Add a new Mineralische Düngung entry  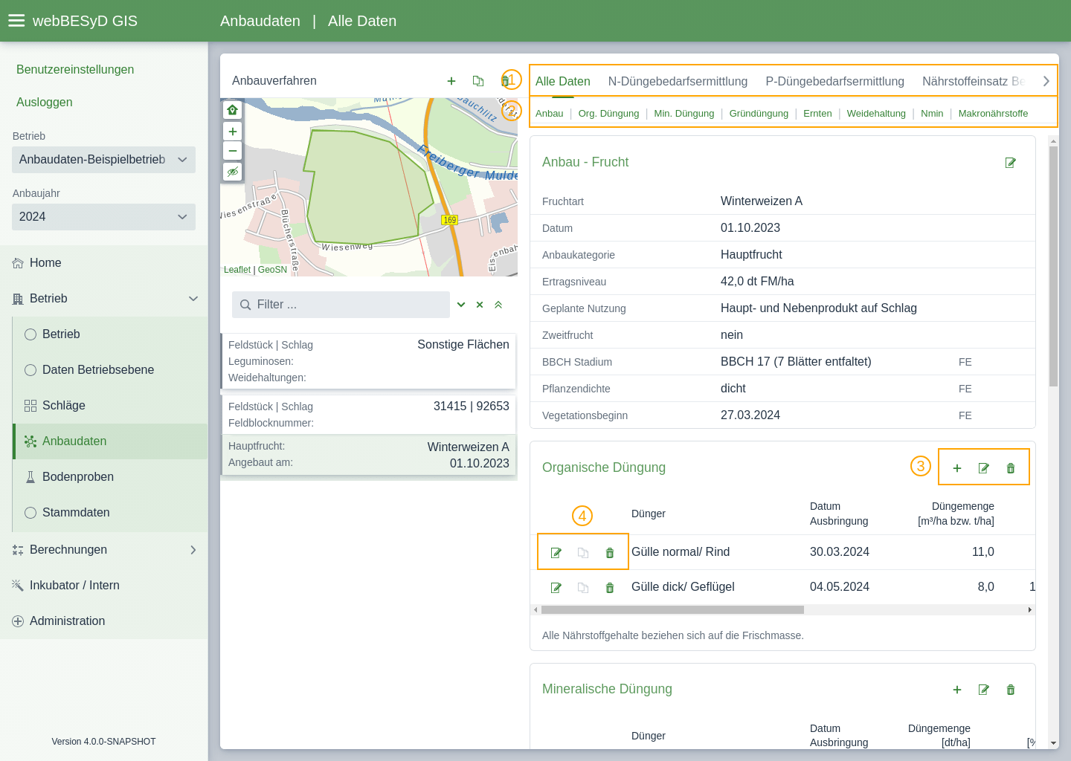pos(957,690)
